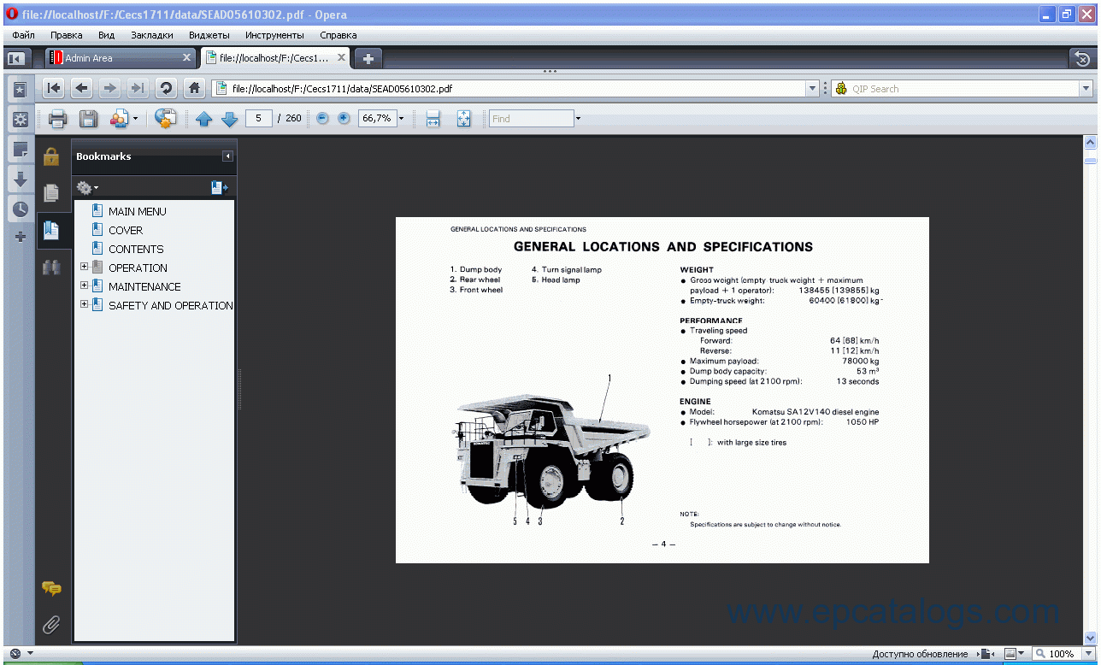Toggle the Opera side panel

click(15, 58)
